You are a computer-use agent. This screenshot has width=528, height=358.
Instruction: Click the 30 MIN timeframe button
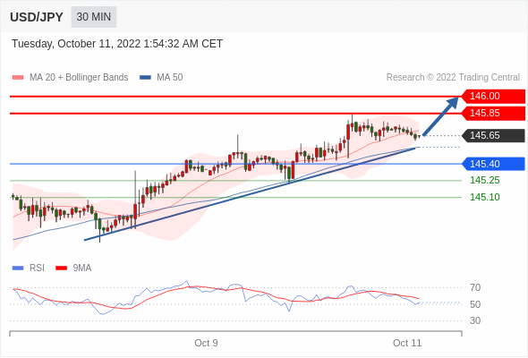coord(94,17)
